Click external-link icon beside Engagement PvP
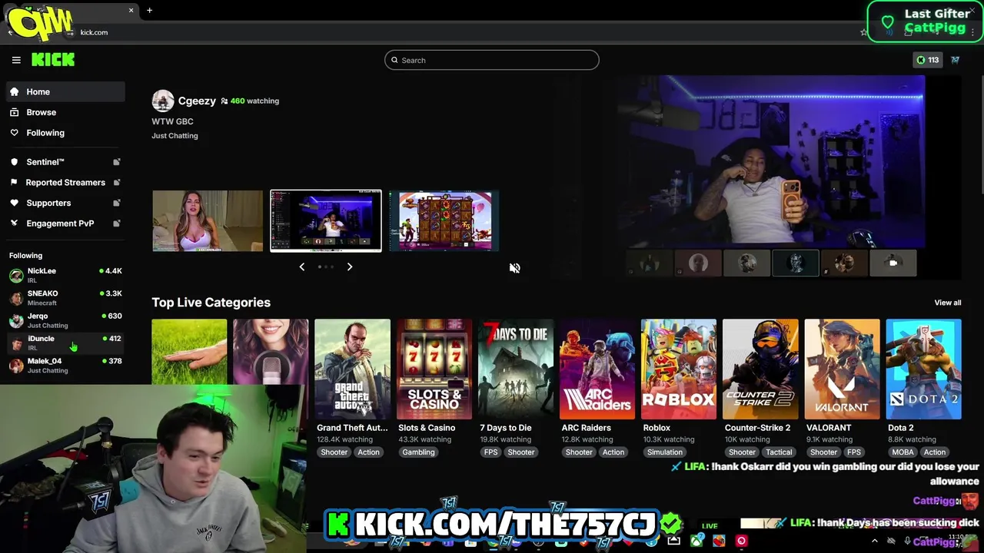Image resolution: width=984 pixels, height=553 pixels. click(117, 224)
